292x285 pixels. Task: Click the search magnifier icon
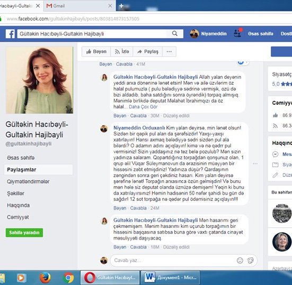tap(175, 34)
